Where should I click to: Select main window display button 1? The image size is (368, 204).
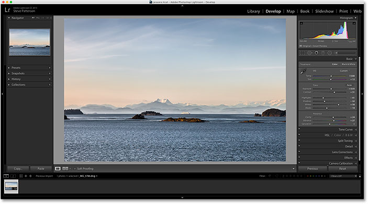point(6,176)
